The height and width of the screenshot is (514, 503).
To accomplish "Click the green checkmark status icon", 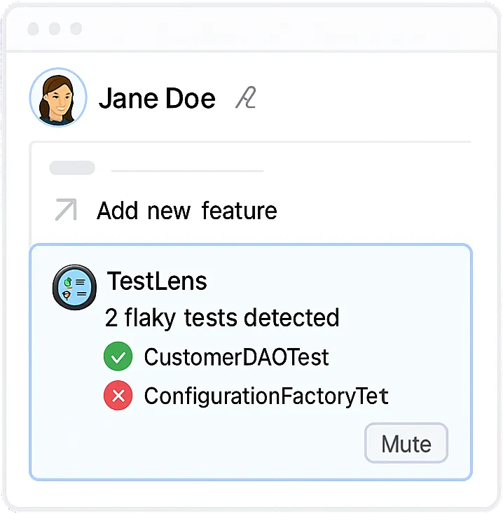I will (x=118, y=358).
